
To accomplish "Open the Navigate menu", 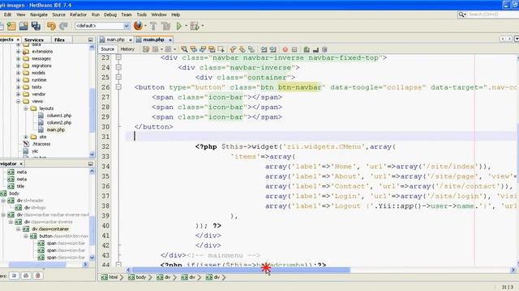I will point(39,15).
